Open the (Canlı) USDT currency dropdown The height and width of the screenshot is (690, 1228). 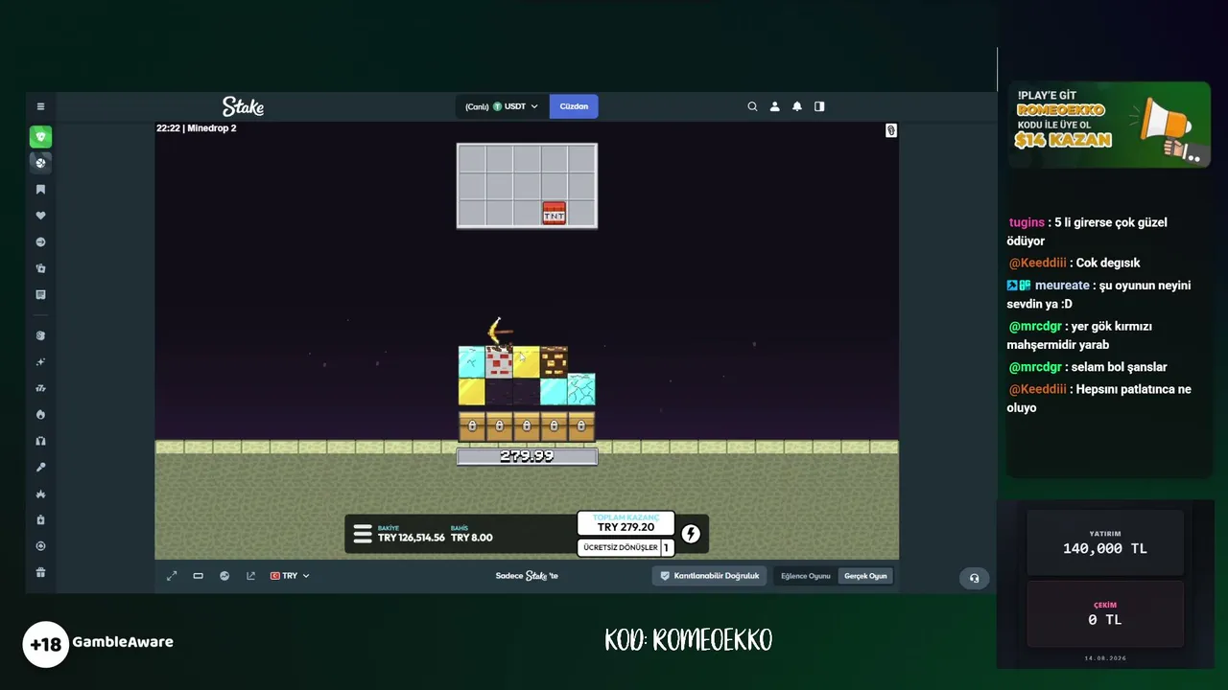501,106
